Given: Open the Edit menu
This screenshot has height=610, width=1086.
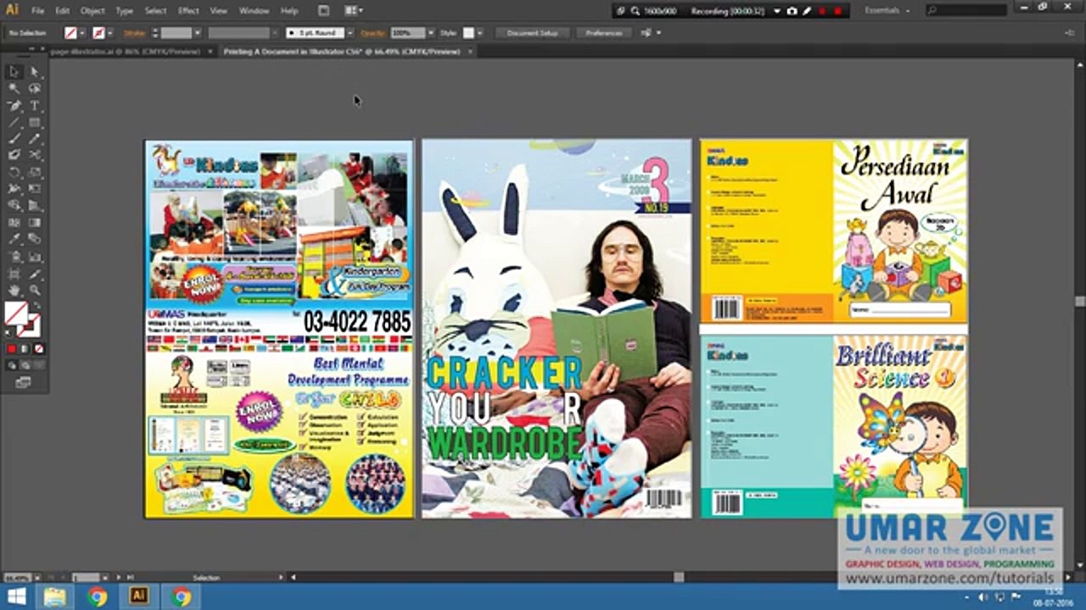Looking at the screenshot, I should click(63, 11).
